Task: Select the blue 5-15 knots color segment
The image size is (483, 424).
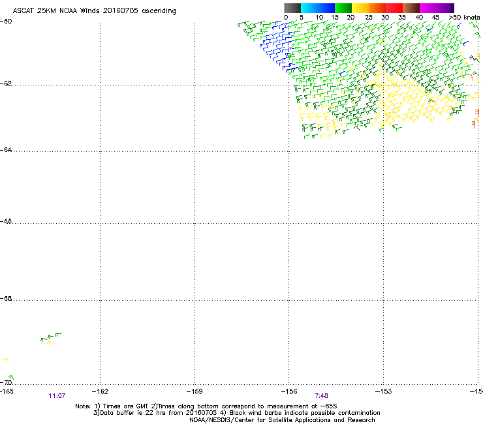Action: pyautogui.click(x=318, y=8)
